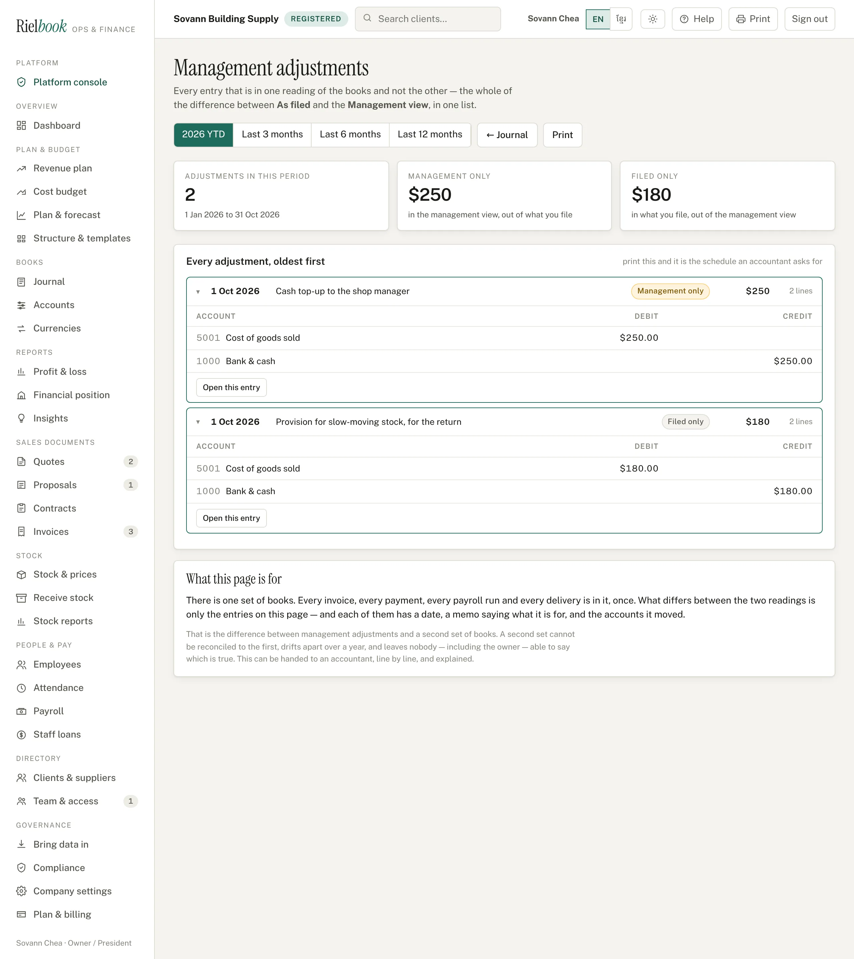Click the Revenue plan trend icon
The width and height of the screenshot is (854, 959).
21,168
